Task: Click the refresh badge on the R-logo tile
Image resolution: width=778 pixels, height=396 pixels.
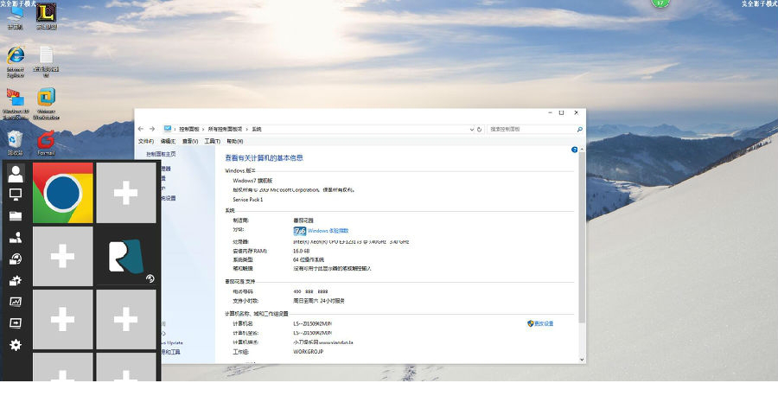Action: pos(150,279)
